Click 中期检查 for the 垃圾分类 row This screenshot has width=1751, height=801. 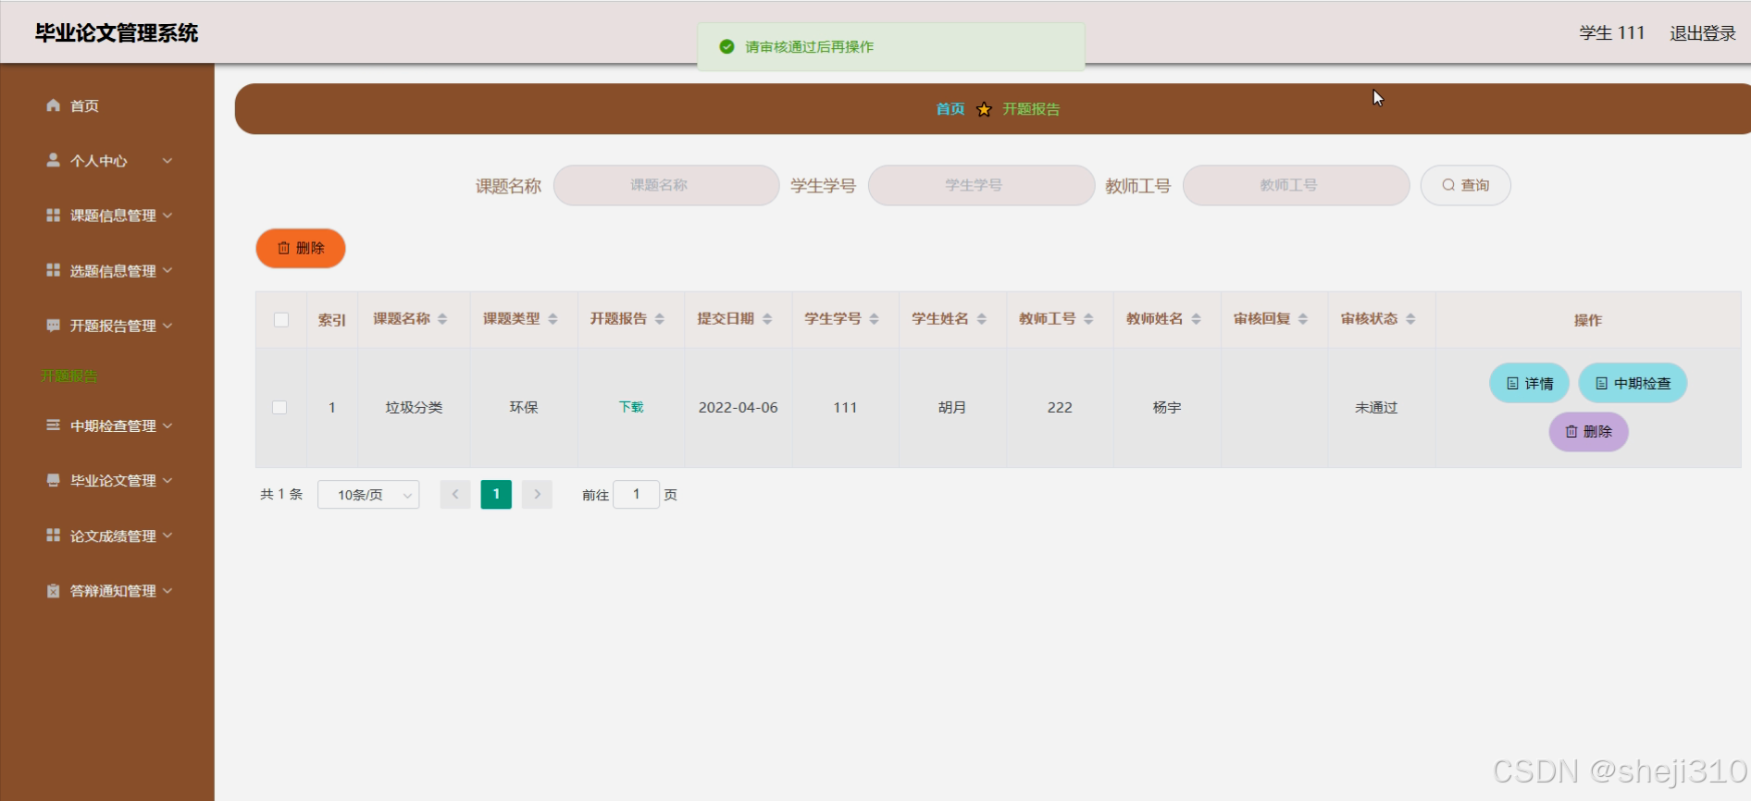[x=1633, y=383]
